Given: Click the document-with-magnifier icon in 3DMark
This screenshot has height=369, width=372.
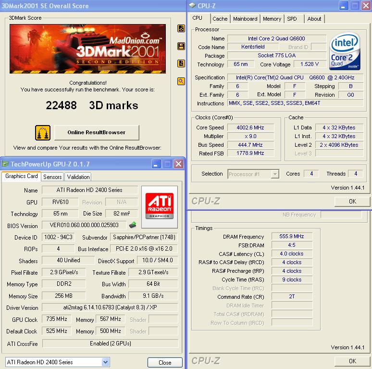Looking at the screenshot, I should click(x=181, y=64).
